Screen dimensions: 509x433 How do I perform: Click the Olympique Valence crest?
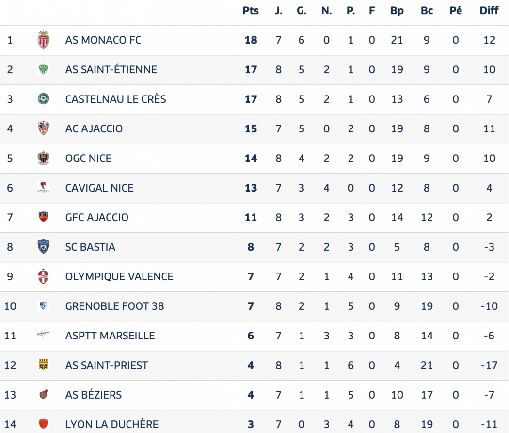(x=44, y=276)
